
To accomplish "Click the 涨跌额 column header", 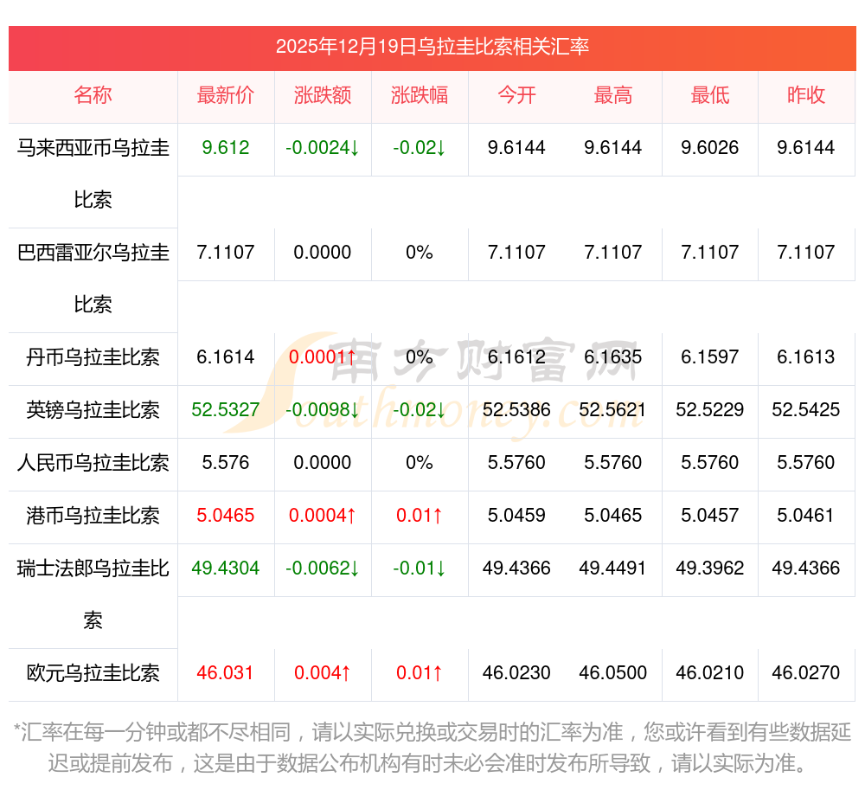I will pos(323,95).
